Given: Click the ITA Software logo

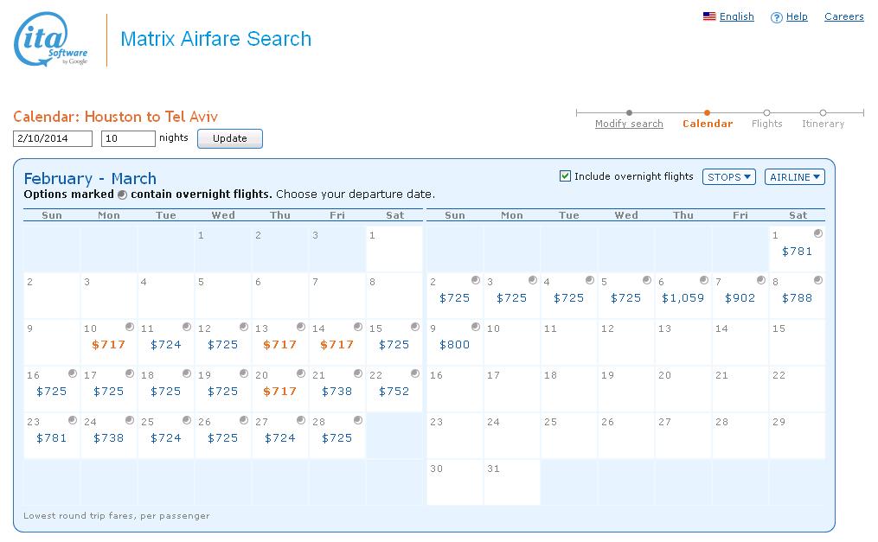Looking at the screenshot, I should [51, 39].
